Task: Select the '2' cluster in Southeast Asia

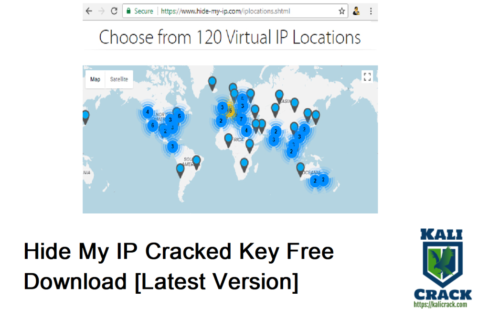Action: 291,151
